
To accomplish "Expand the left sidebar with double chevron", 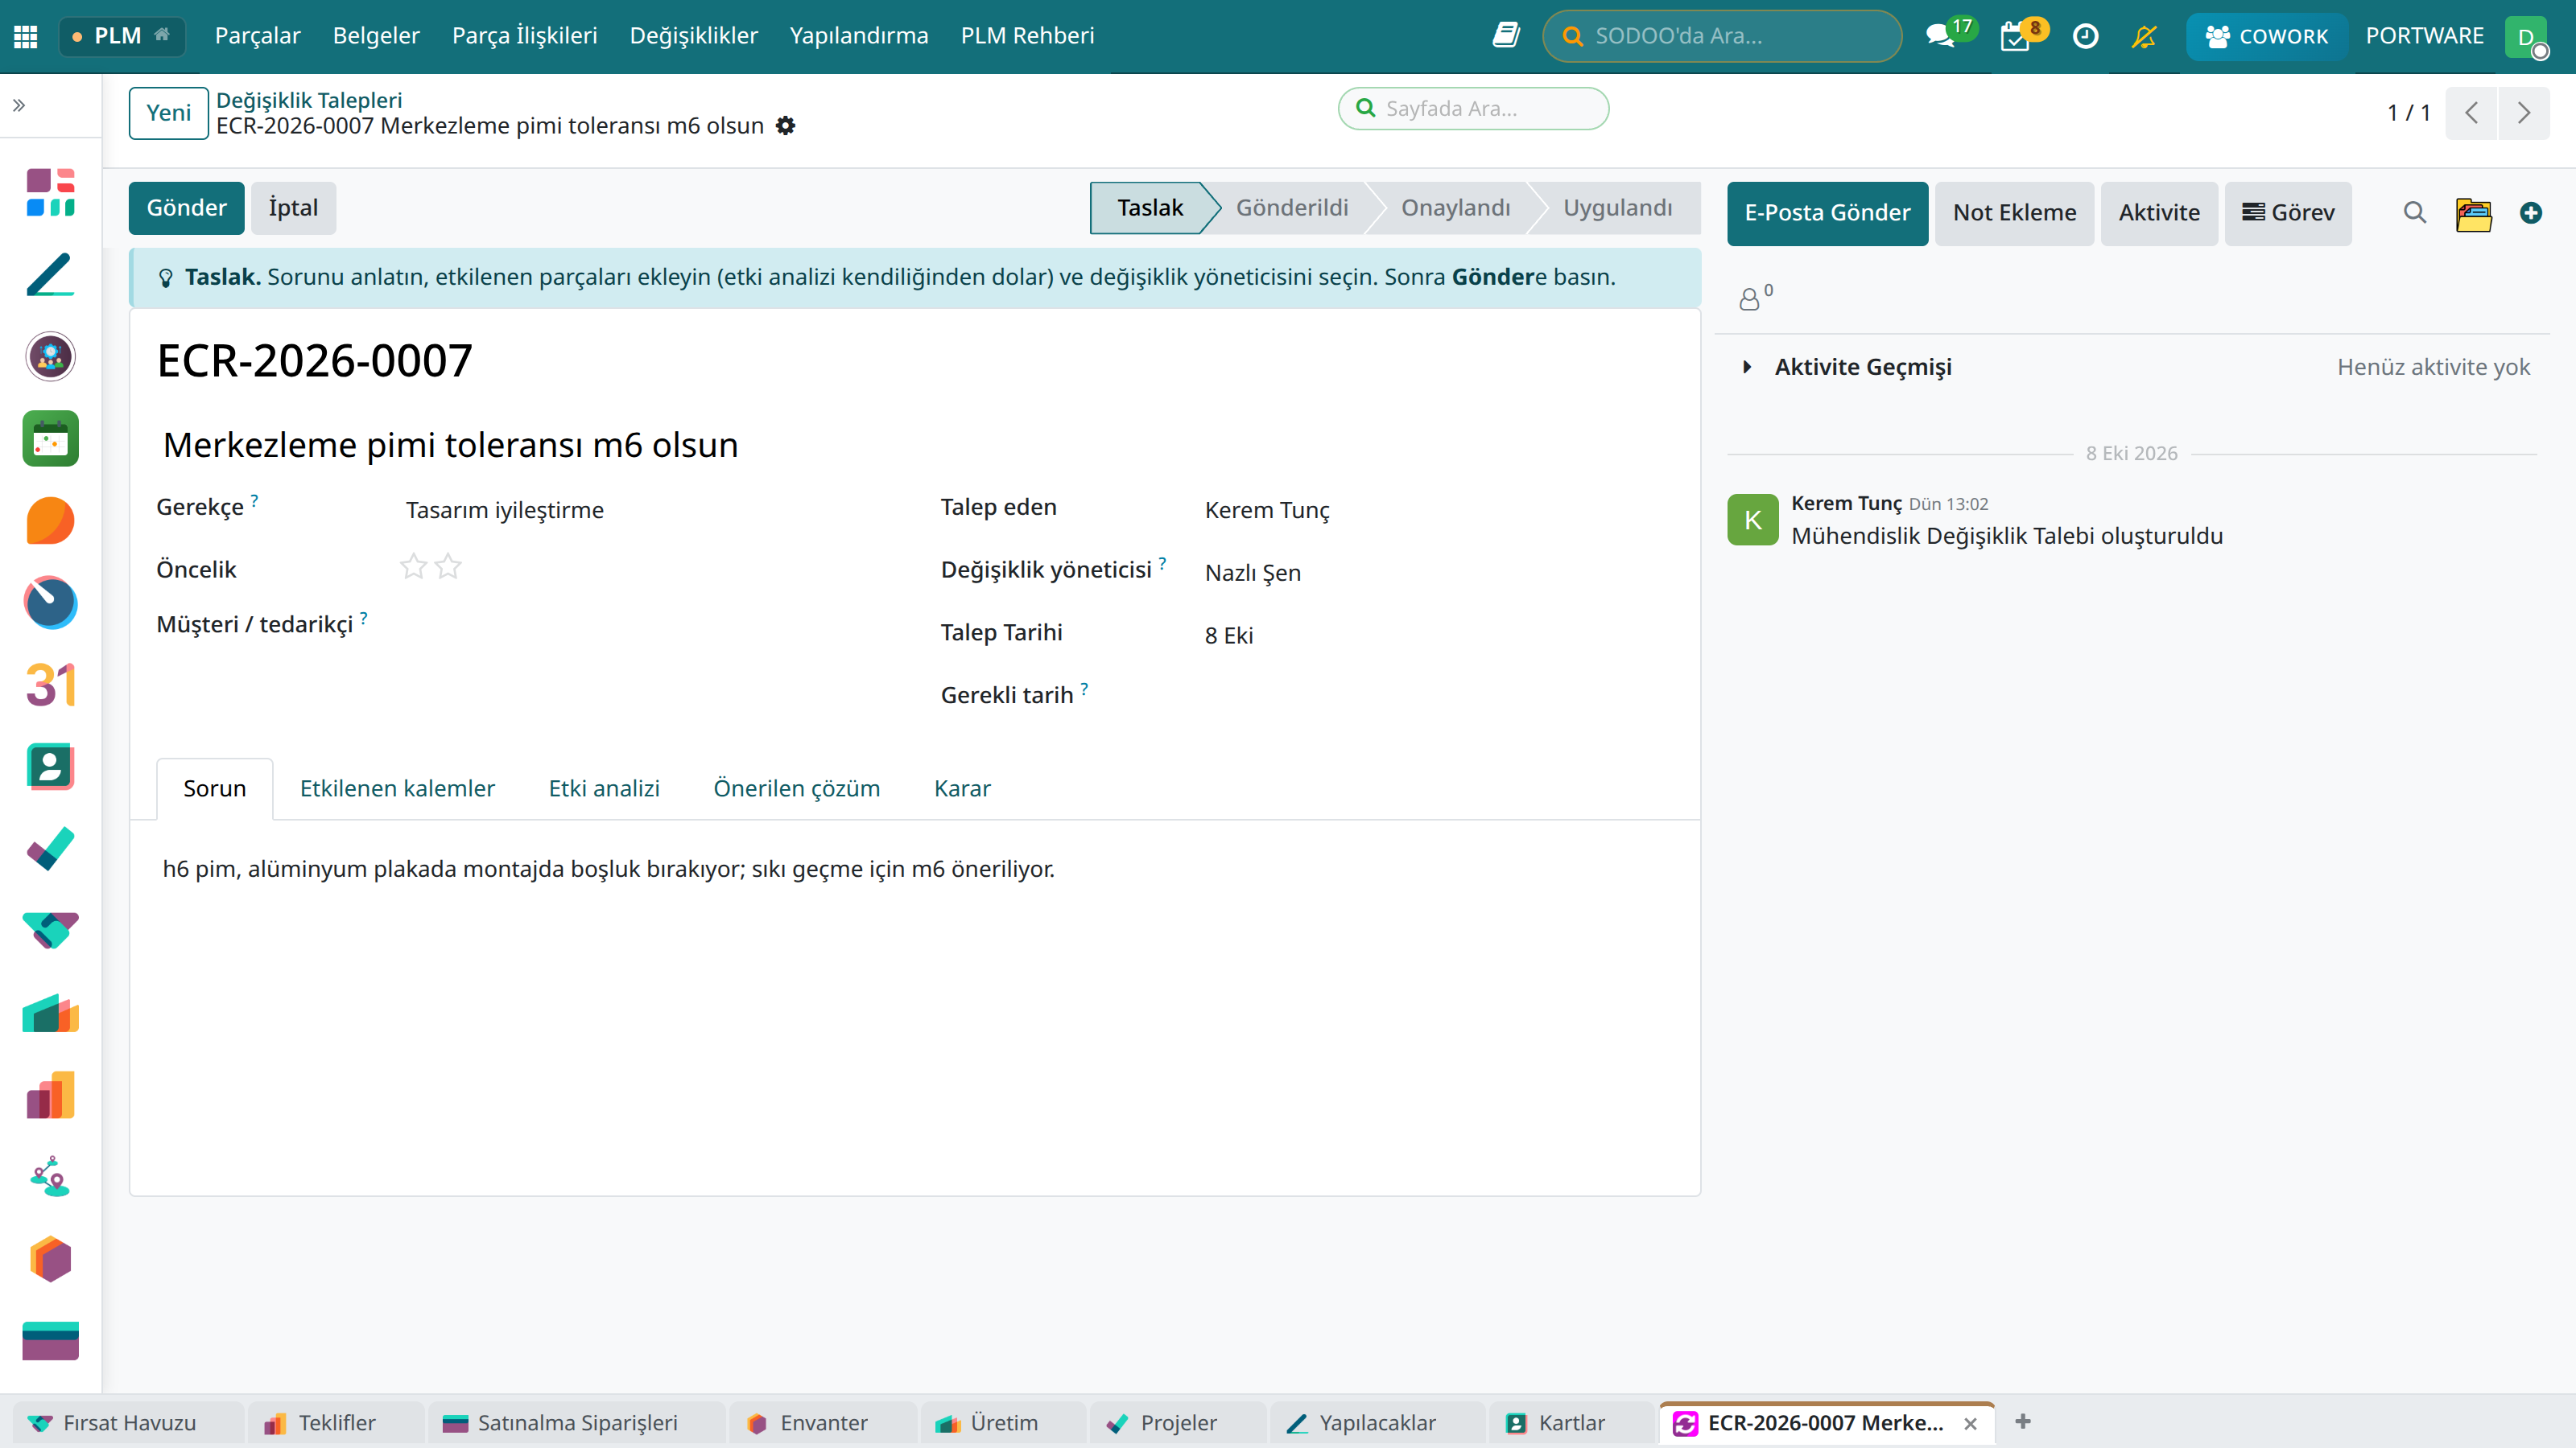I will [19, 105].
